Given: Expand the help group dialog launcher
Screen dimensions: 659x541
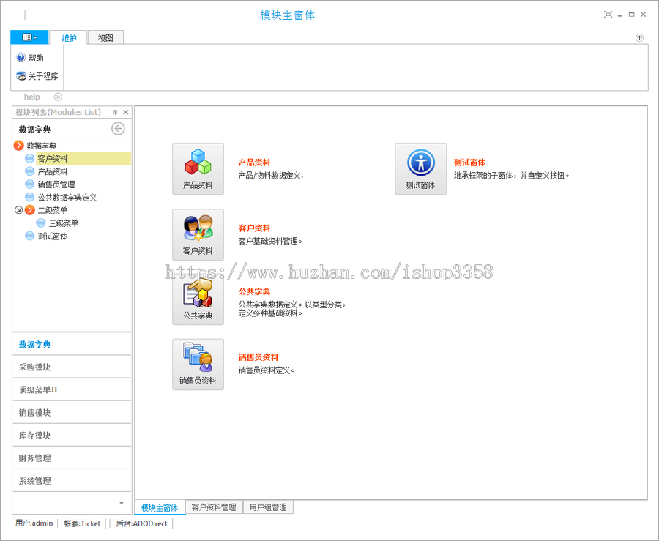Looking at the screenshot, I should point(58,97).
